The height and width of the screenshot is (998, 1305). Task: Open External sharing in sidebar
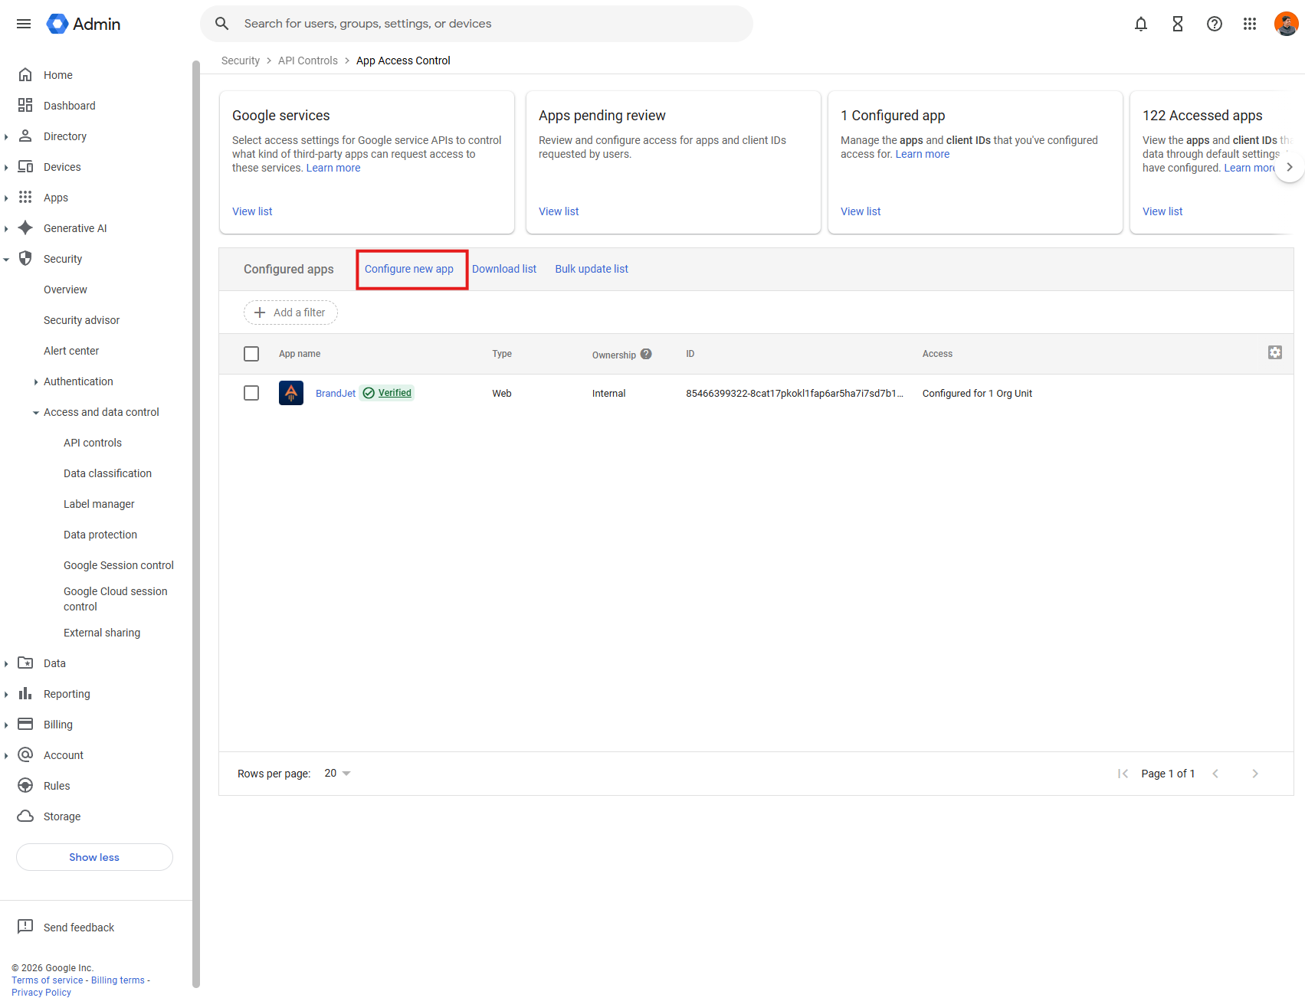coord(102,633)
